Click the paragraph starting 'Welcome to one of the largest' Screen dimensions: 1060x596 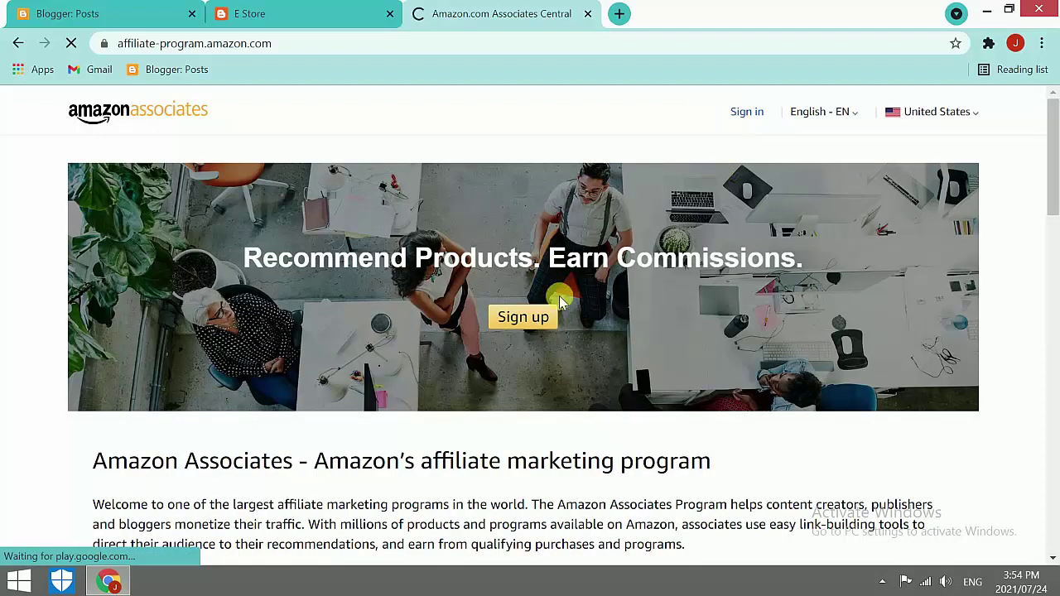point(513,524)
